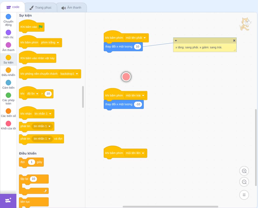The height and width of the screenshot is (208, 258).
Task: Click the Điều khiển palette heading
Action: click(x=28, y=153)
